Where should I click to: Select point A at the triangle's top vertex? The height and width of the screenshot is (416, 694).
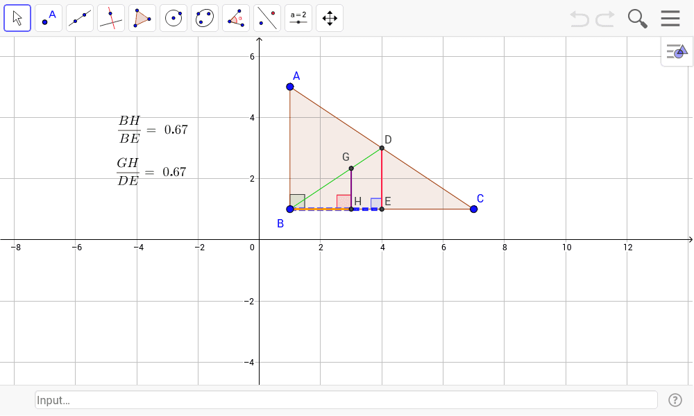(x=289, y=86)
